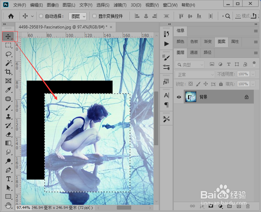Toggle lock transparent pixels

pyautogui.click(x=190, y=84)
